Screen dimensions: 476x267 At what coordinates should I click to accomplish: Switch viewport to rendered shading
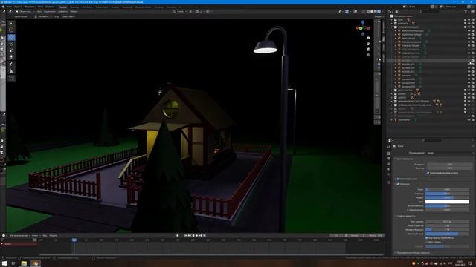(x=379, y=12)
